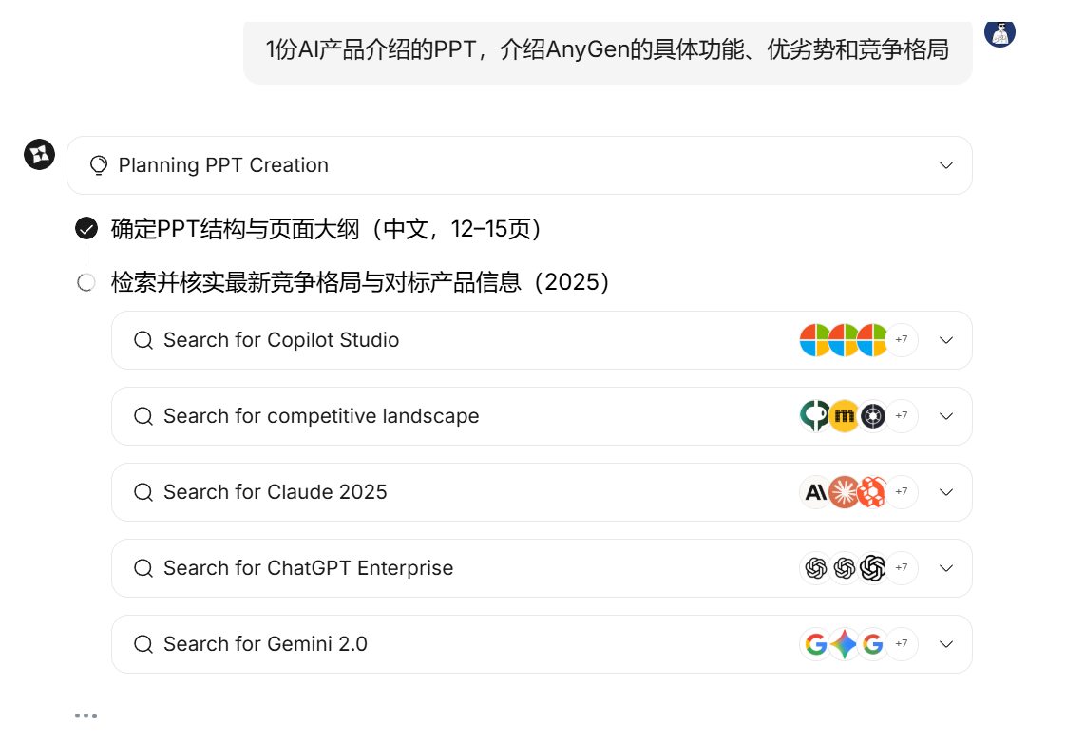Click the colorful Gemini spark icon
This screenshot has width=1066, height=743.
point(844,644)
